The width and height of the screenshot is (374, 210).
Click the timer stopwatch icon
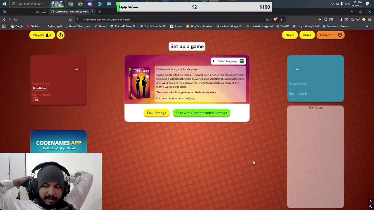(x=60, y=35)
